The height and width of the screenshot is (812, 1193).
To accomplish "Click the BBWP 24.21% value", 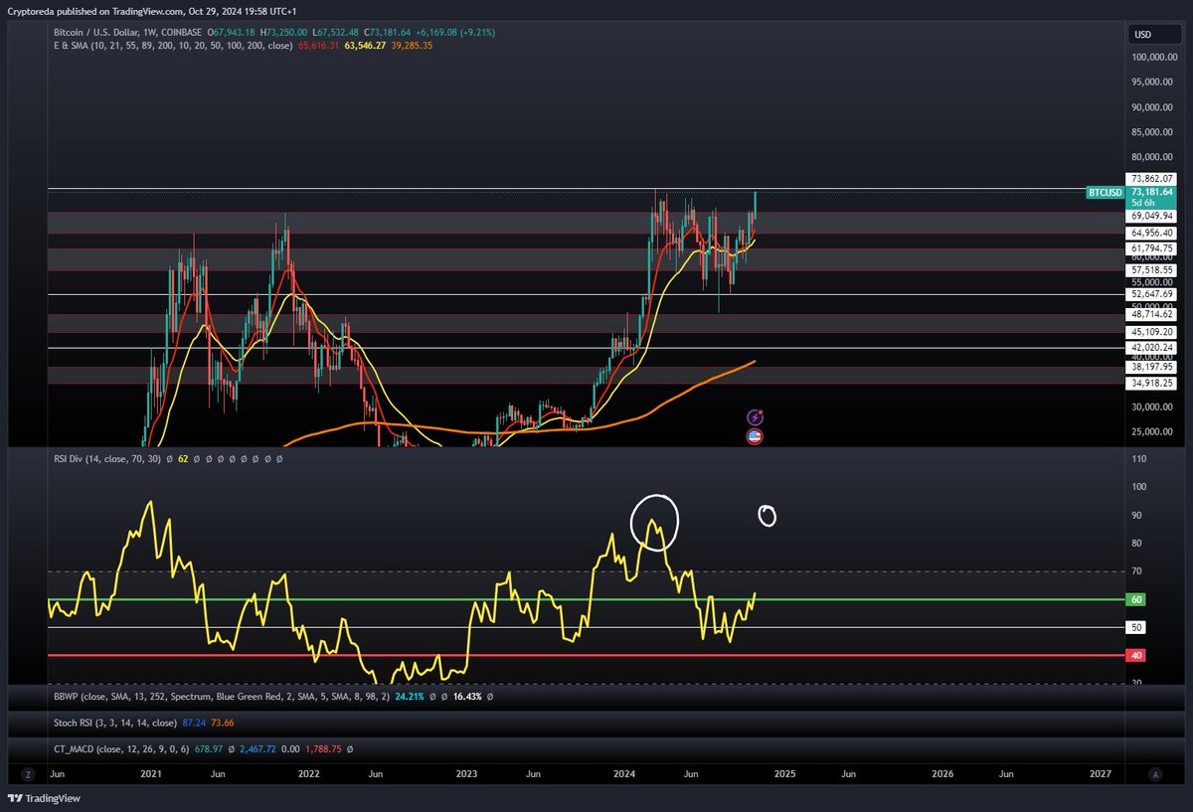I will click(x=410, y=697).
